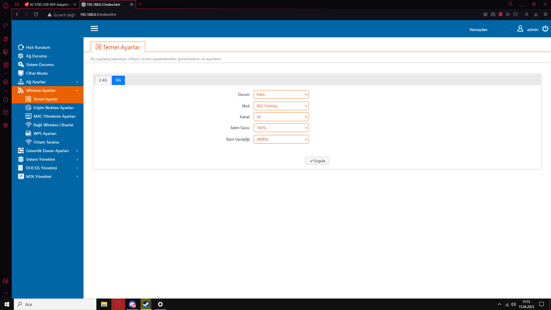Click the browser reload icon
Viewport: 551px width, 310px height.
tap(36, 14)
